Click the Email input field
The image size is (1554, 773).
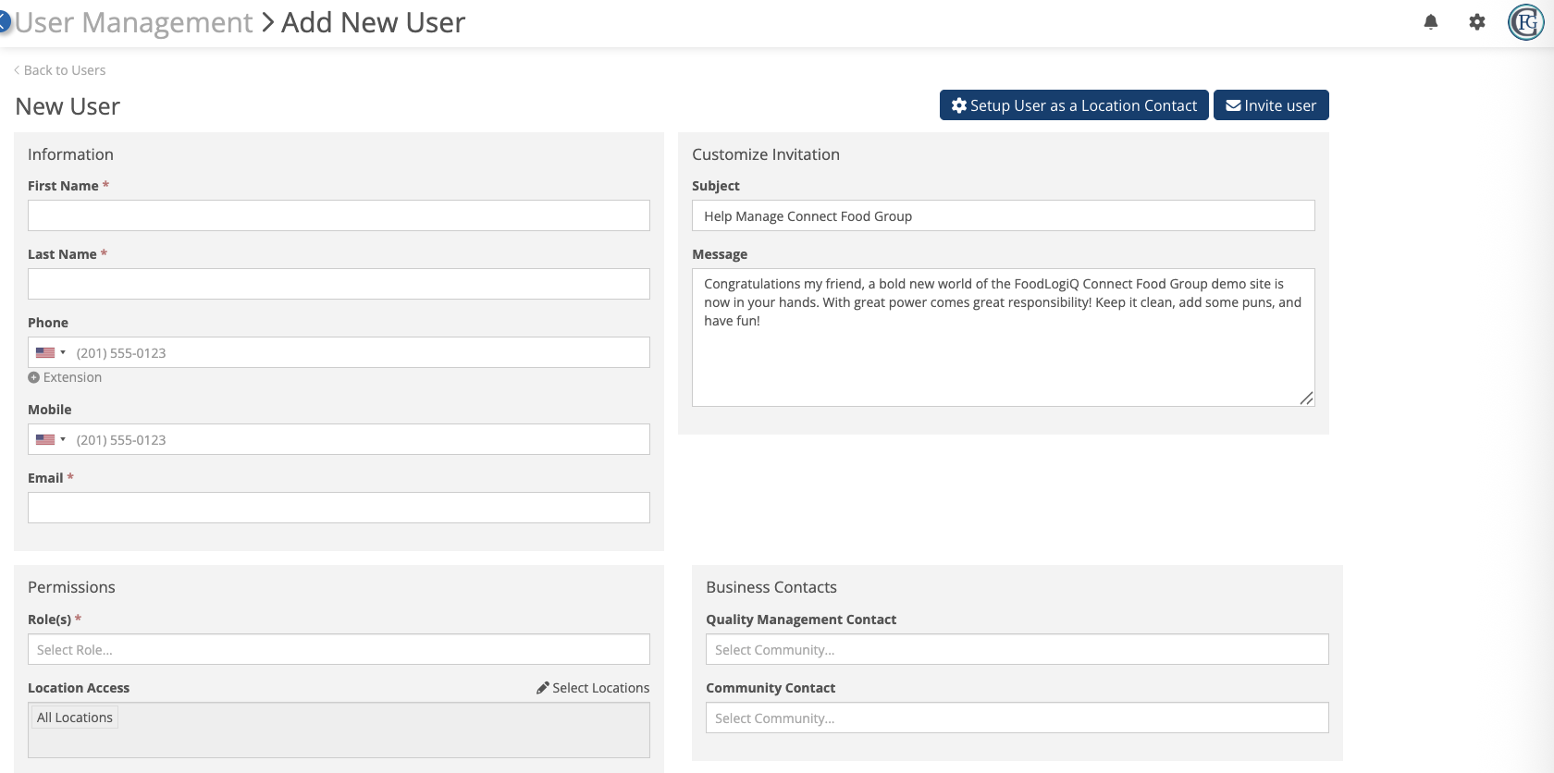(x=339, y=508)
